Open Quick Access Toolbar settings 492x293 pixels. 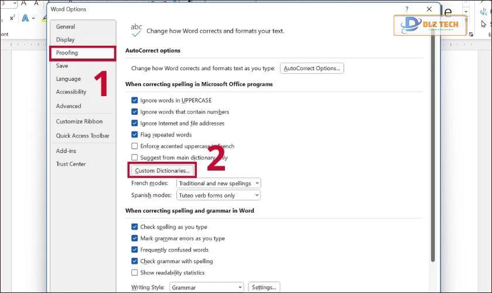tap(83, 136)
